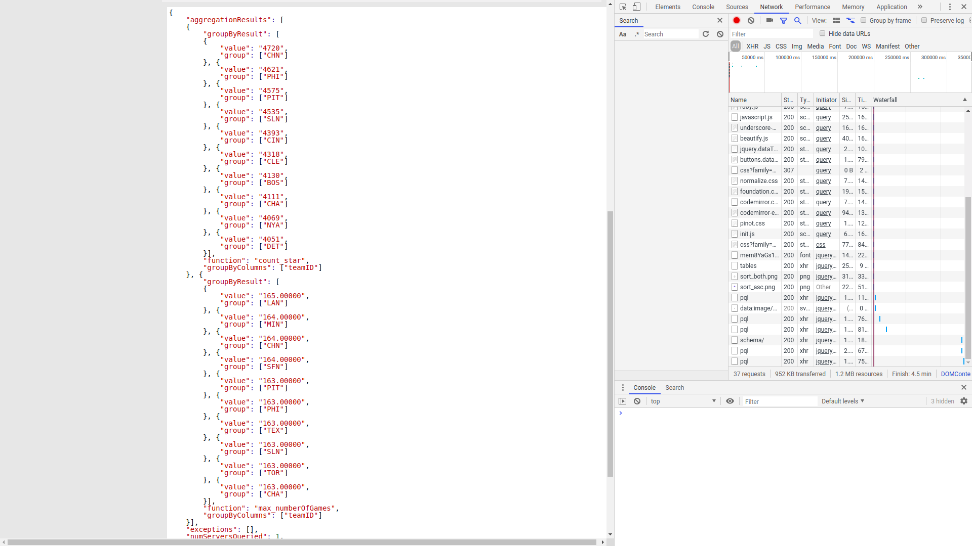The image size is (972, 546).
Task: Switch to the Sources tab
Action: pyautogui.click(x=737, y=7)
